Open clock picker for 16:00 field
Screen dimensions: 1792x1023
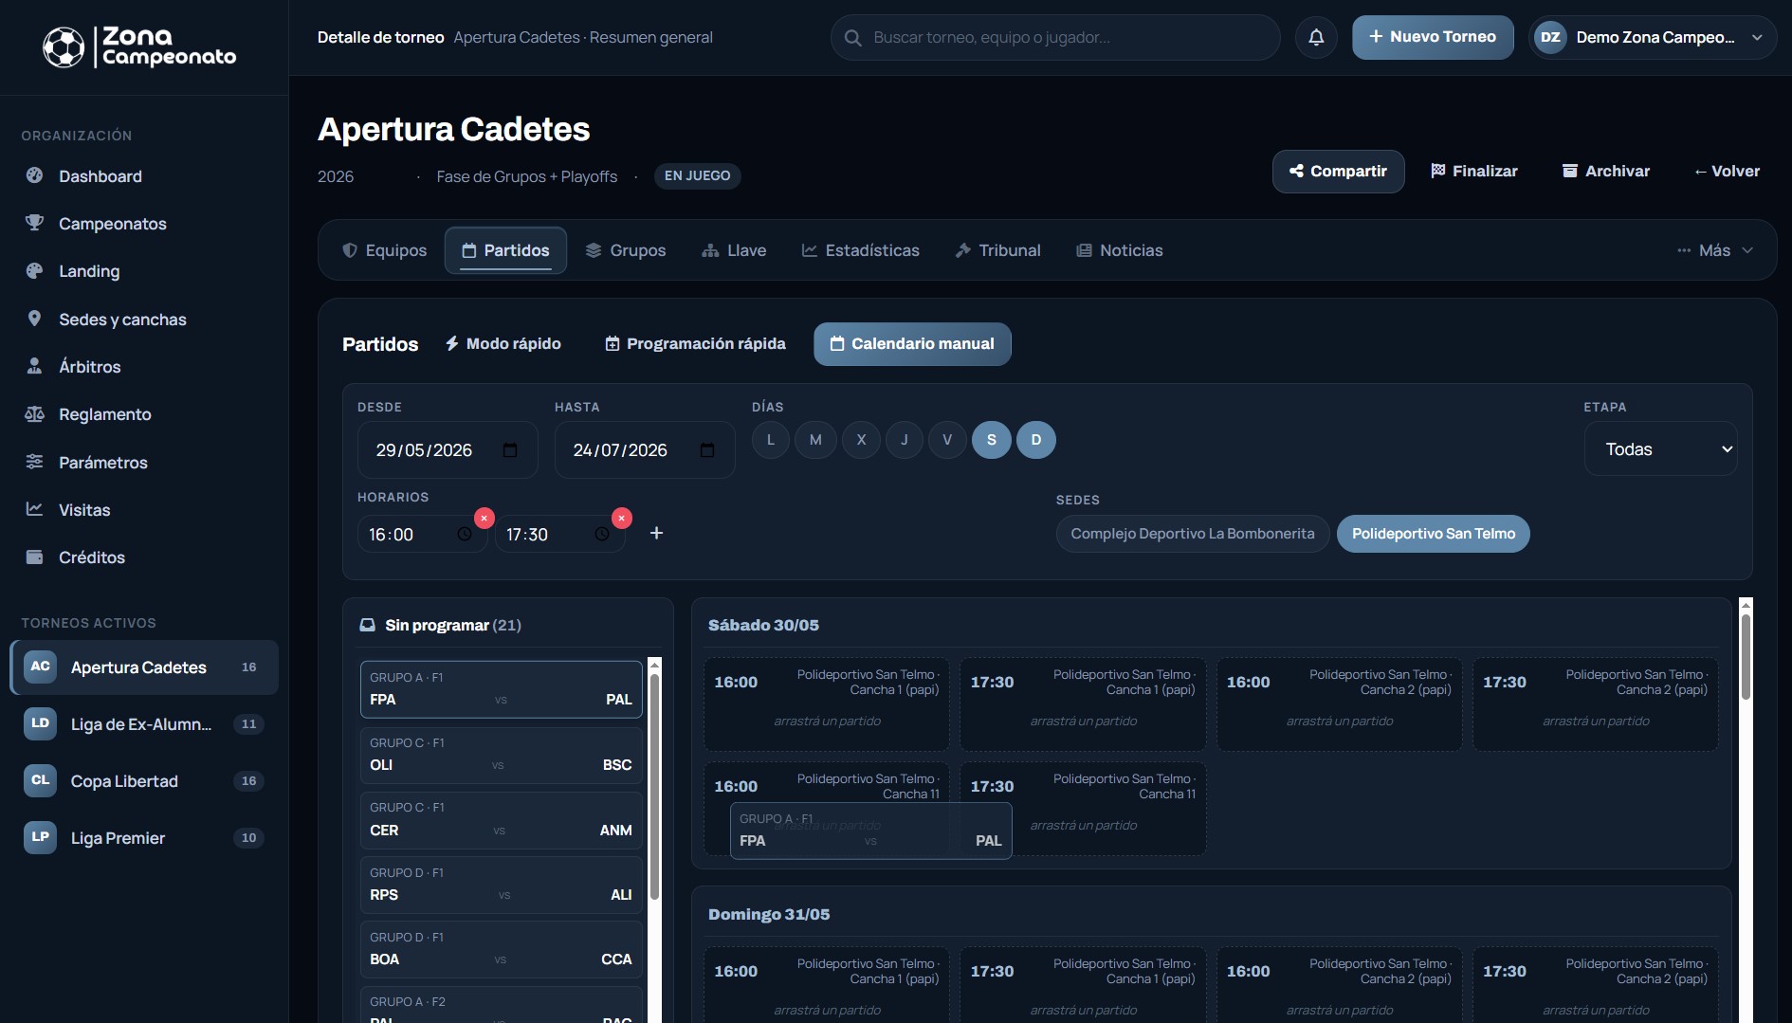point(465,535)
